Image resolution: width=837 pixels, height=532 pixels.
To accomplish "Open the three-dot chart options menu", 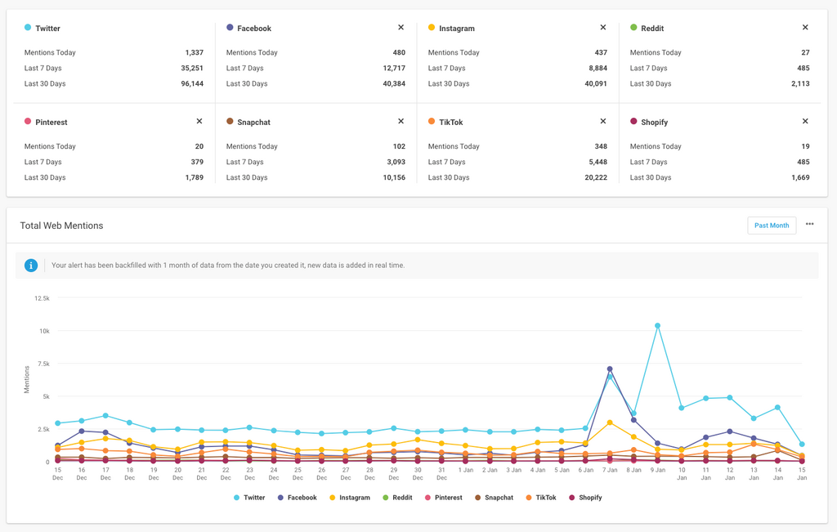I will tap(809, 225).
